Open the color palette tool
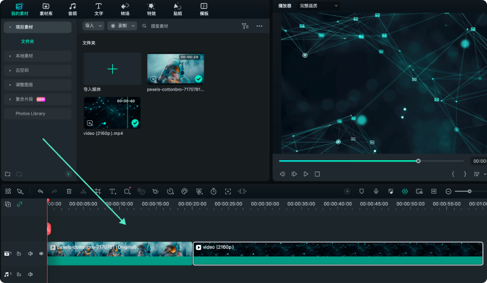The height and width of the screenshot is (283, 487). [185, 191]
